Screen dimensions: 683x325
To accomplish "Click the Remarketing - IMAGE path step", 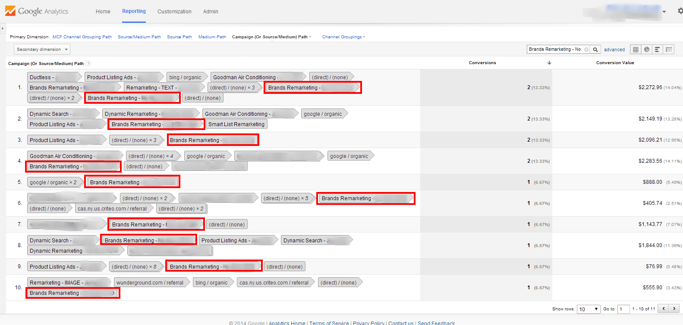I will pos(69,283).
